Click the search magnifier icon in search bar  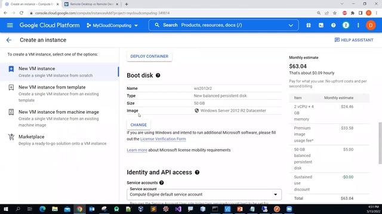tap(157, 25)
